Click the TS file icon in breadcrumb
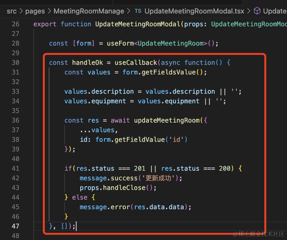Screen dimensions: 287x240 (138, 11)
